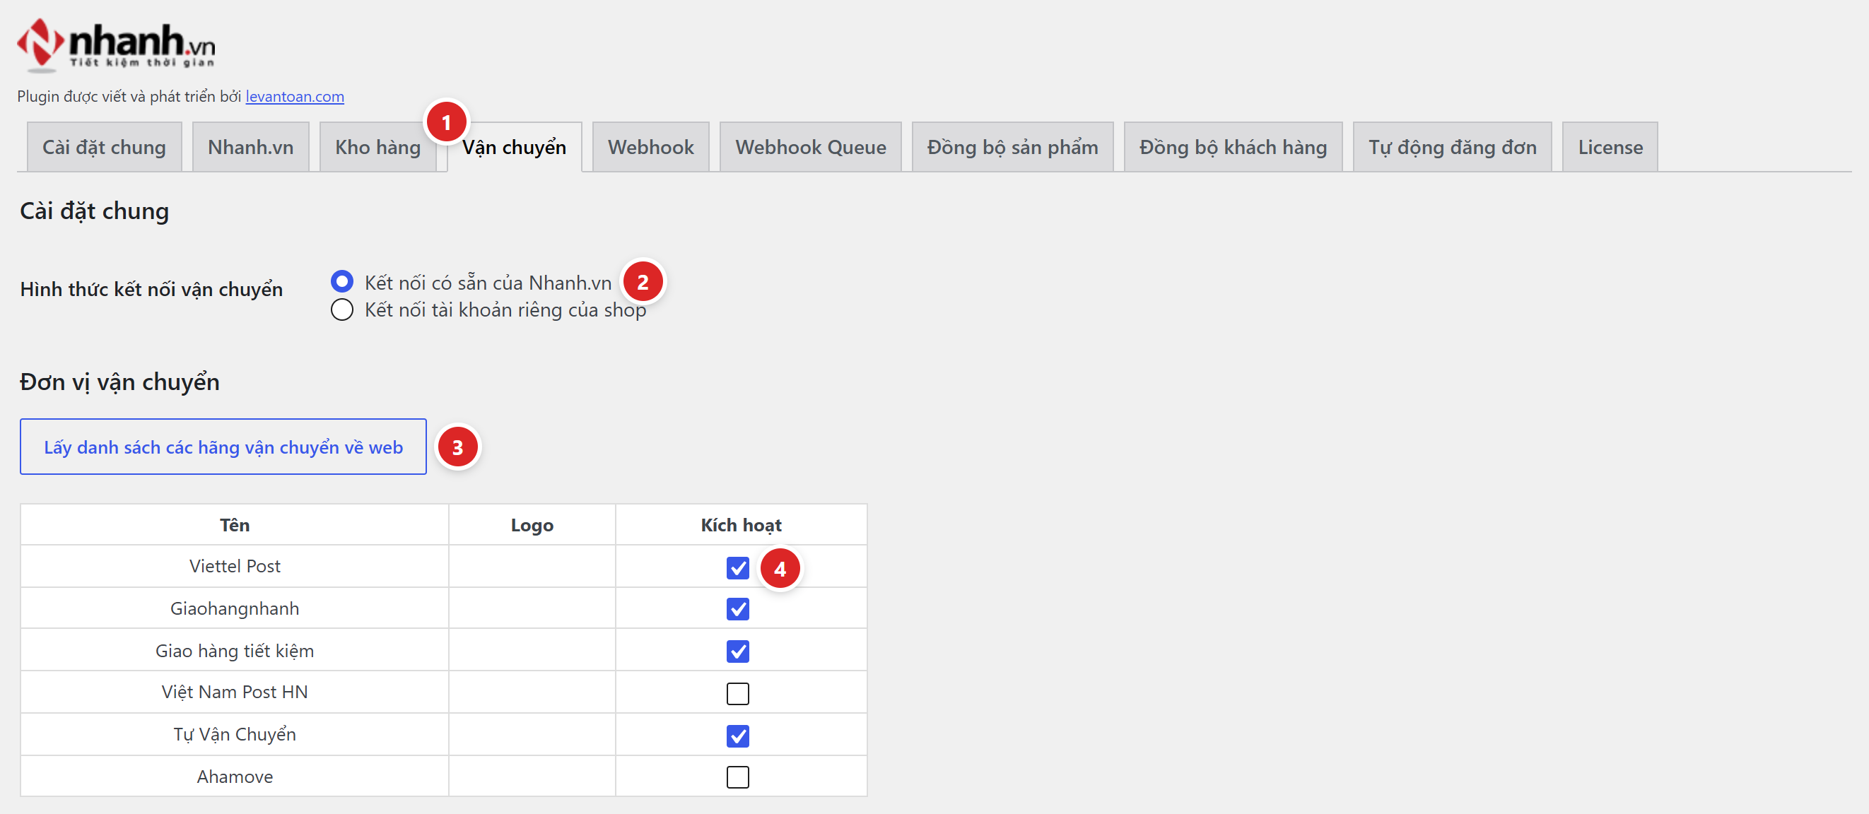
Task: Enable the Ahamove checkbox
Action: click(x=737, y=777)
